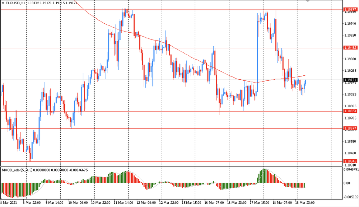This screenshot has width=359, height=207.
Task: Click price scale value 1.18430
Action: [350, 153]
